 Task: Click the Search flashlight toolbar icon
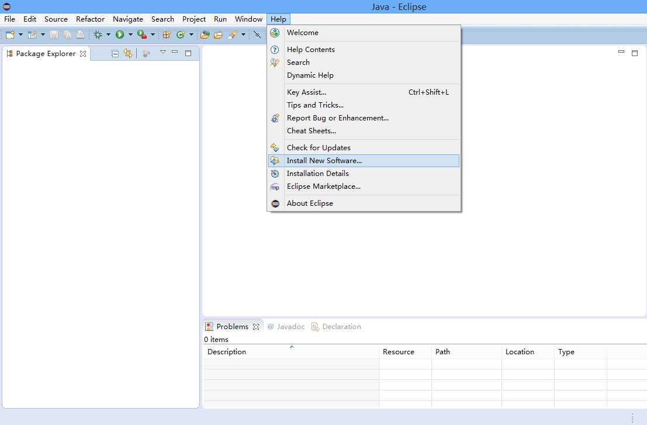(233, 34)
